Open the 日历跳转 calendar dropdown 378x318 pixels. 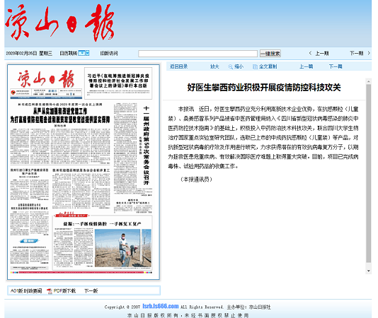click(x=84, y=53)
